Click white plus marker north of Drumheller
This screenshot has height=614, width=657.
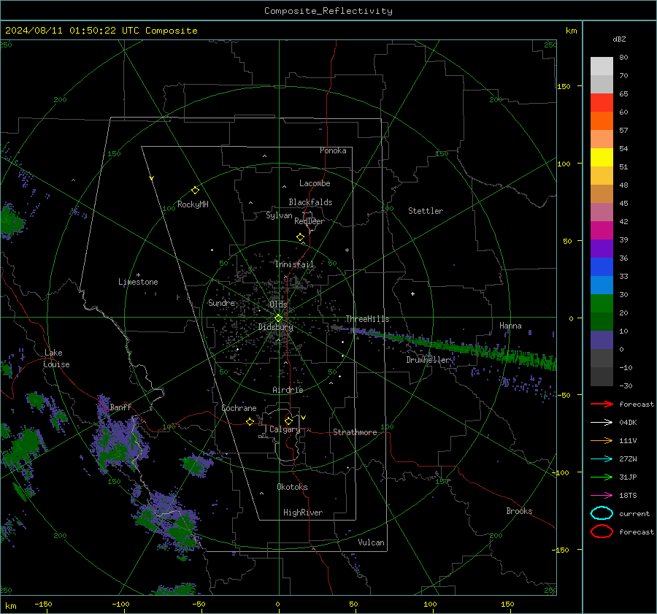(412, 293)
